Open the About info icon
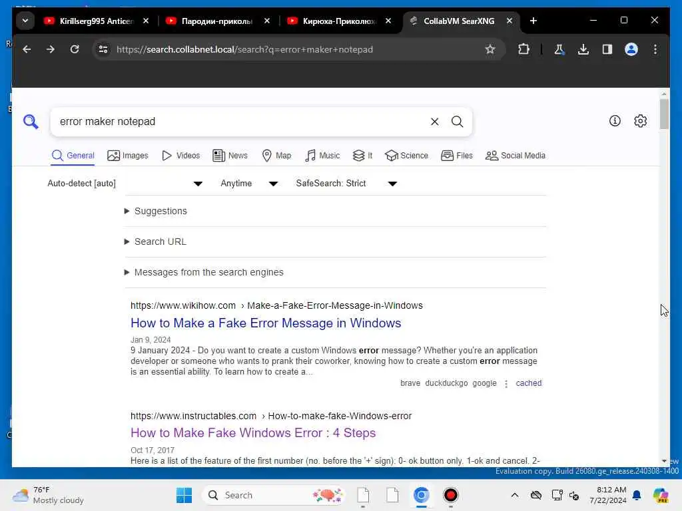Viewport: 682px width, 511px height. (x=615, y=121)
